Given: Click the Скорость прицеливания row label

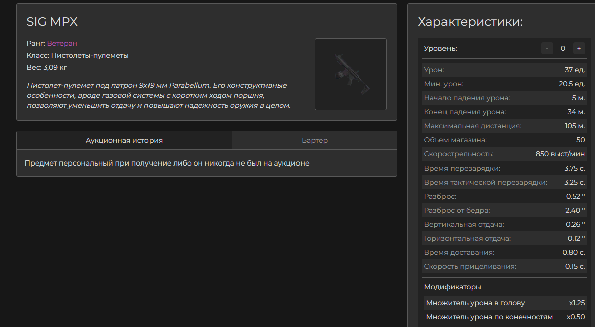Looking at the screenshot, I should [x=470, y=266].
